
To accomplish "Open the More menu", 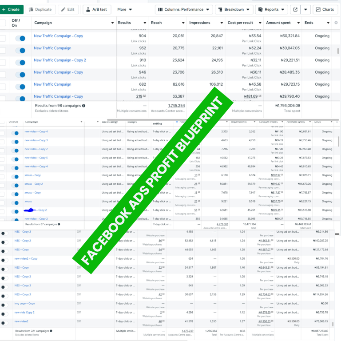I will pos(125,10).
